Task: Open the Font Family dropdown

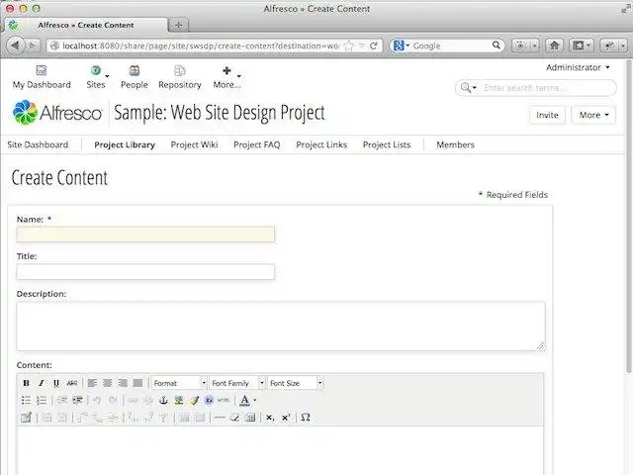Action: [237, 383]
